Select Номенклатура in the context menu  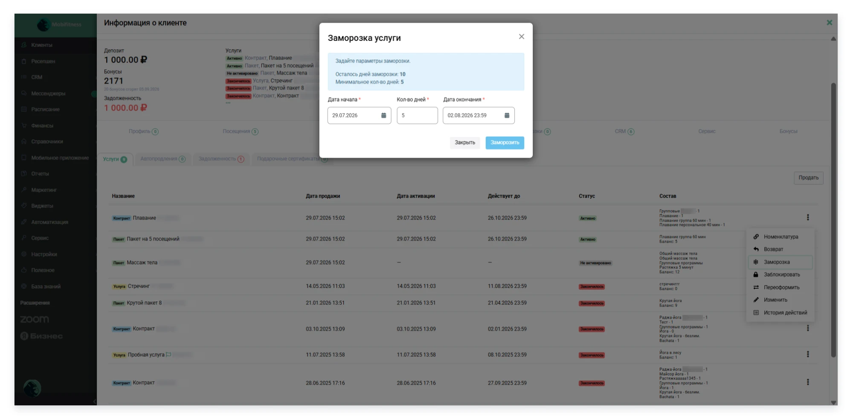click(780, 237)
